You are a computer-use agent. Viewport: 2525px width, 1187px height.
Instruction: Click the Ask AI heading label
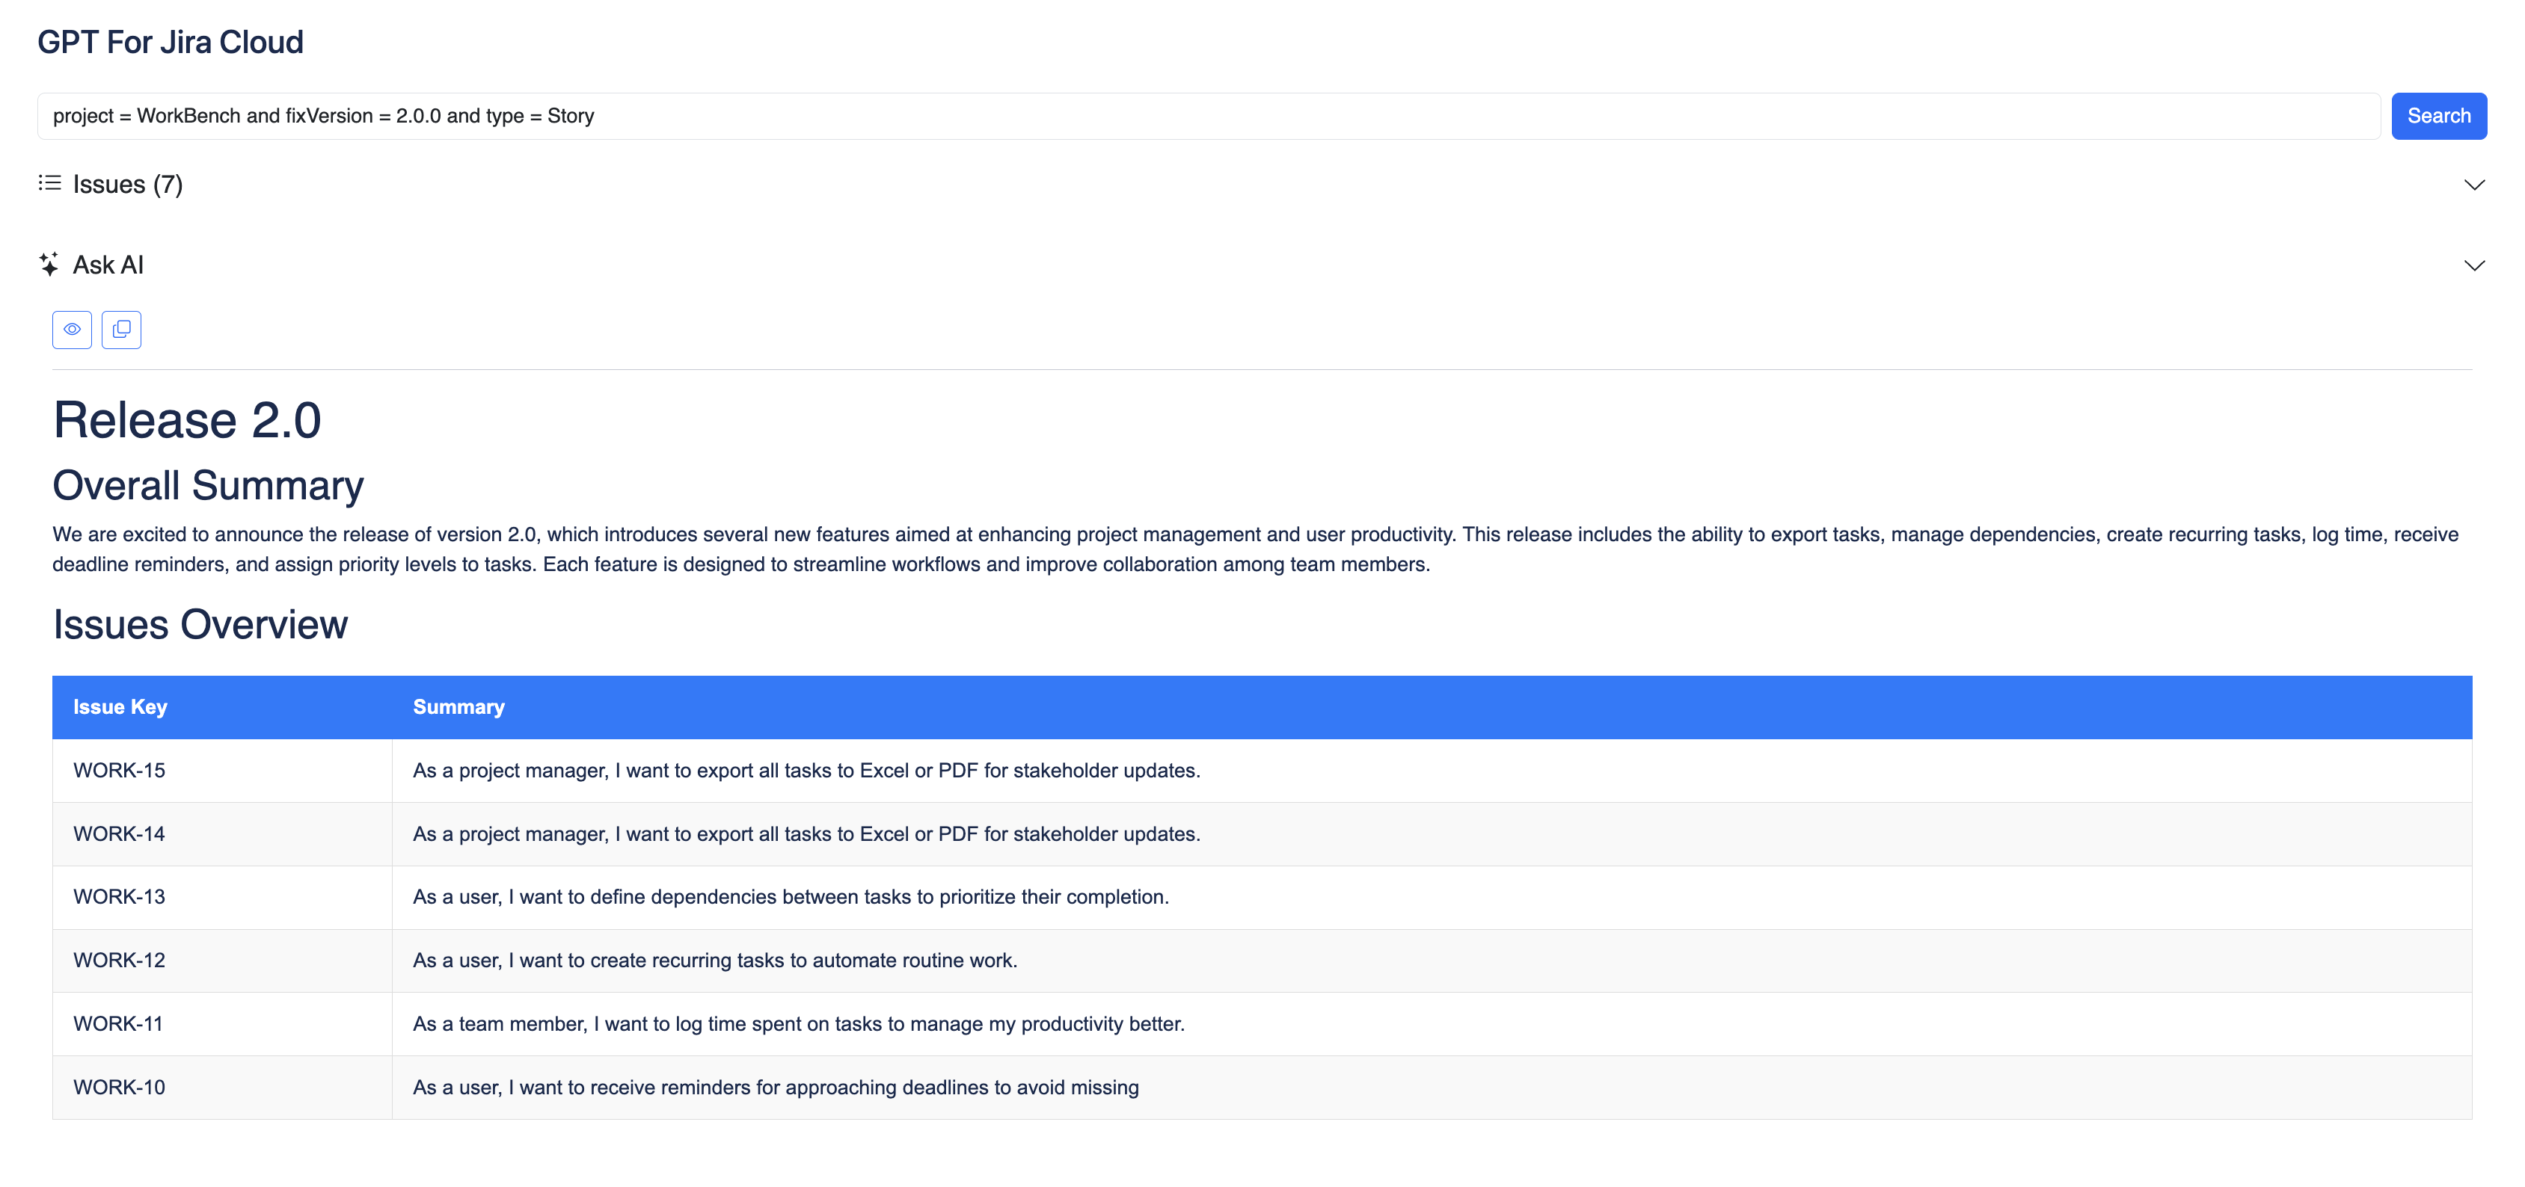pyautogui.click(x=108, y=265)
